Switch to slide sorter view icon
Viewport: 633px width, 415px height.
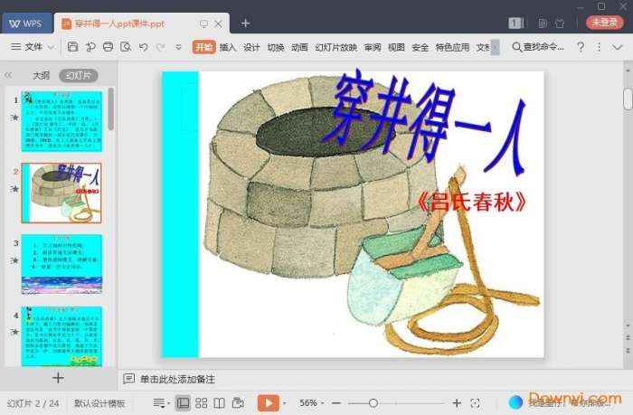(x=201, y=403)
